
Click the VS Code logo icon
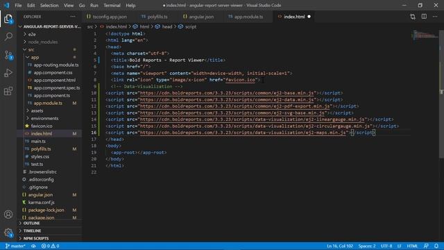point(6,5)
